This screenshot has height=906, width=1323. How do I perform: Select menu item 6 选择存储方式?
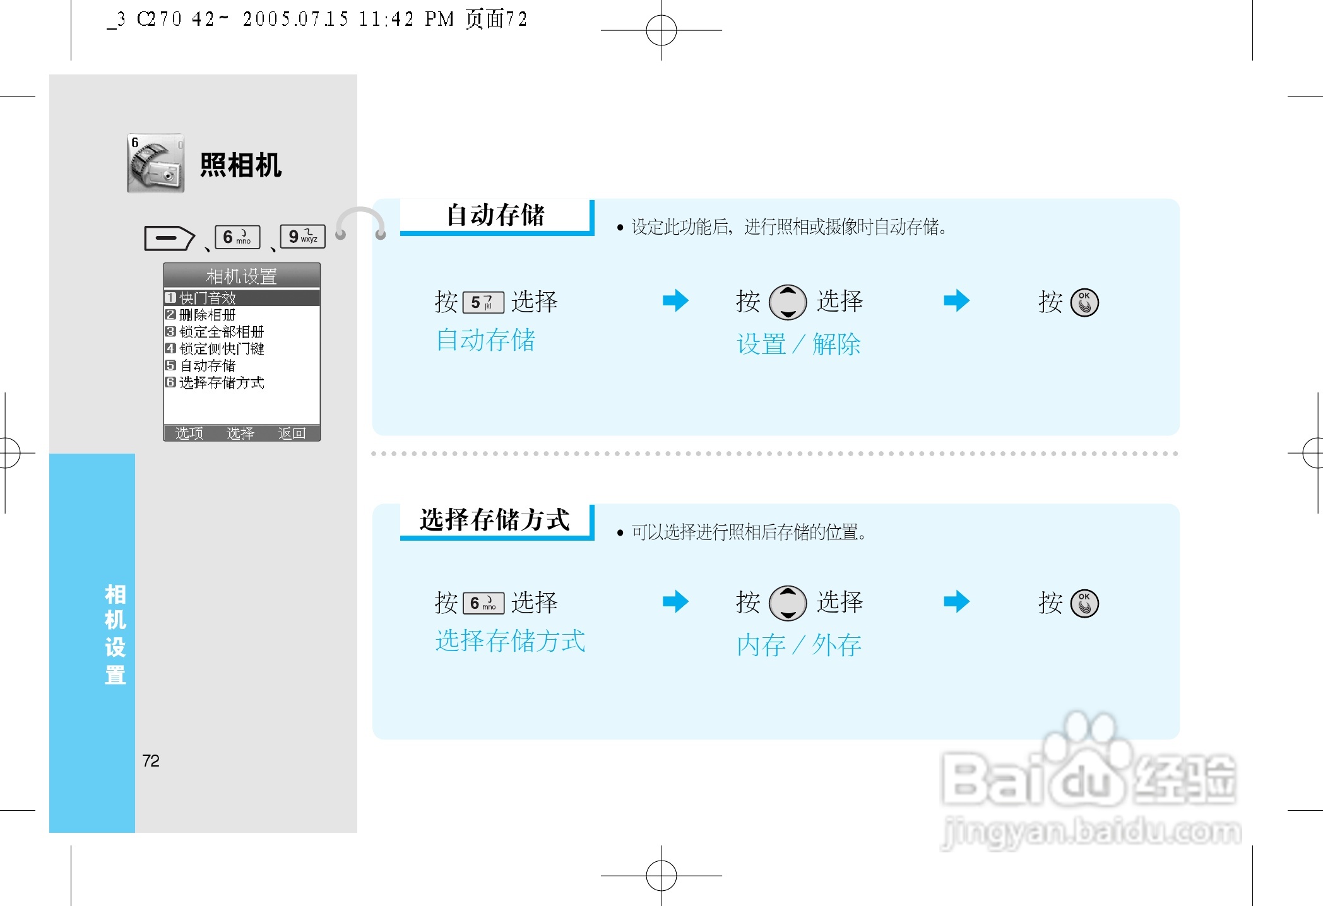click(x=242, y=383)
